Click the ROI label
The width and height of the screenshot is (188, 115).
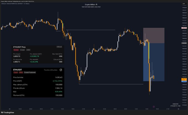pyautogui.click(x=15, y=92)
